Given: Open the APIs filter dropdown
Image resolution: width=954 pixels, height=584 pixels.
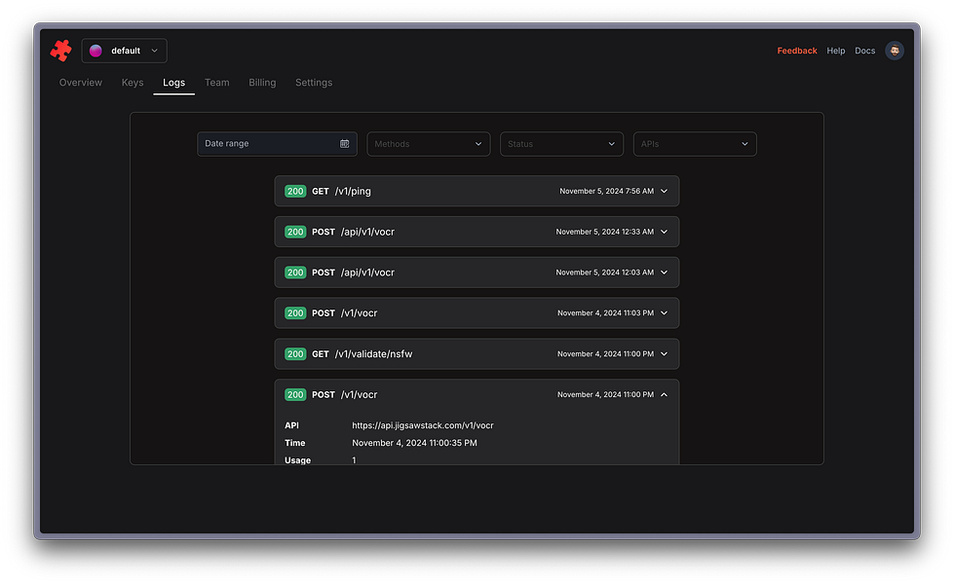Looking at the screenshot, I should click(695, 144).
